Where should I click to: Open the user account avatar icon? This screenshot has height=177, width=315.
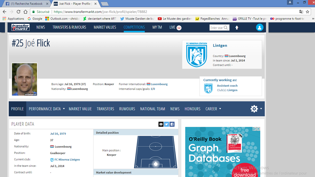(259, 27)
